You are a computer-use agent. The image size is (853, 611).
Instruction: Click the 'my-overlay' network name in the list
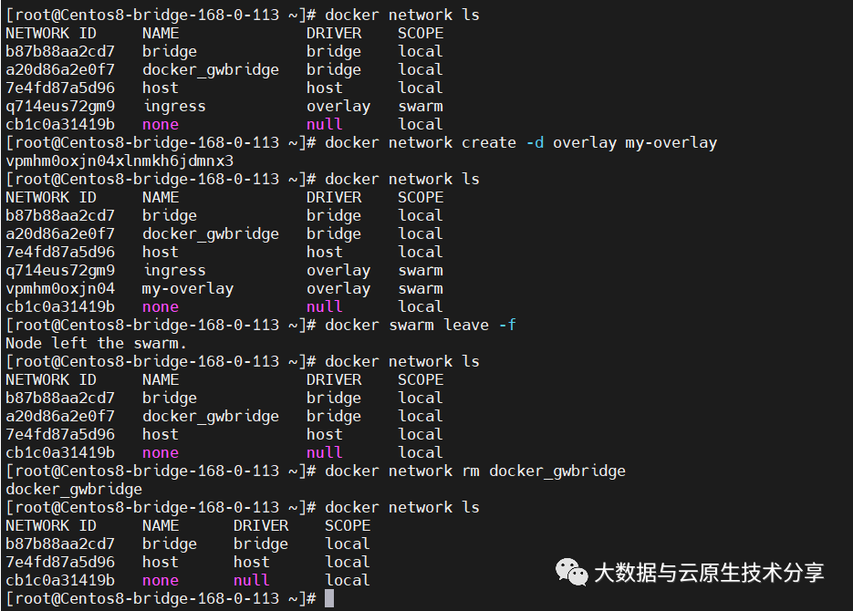point(188,288)
